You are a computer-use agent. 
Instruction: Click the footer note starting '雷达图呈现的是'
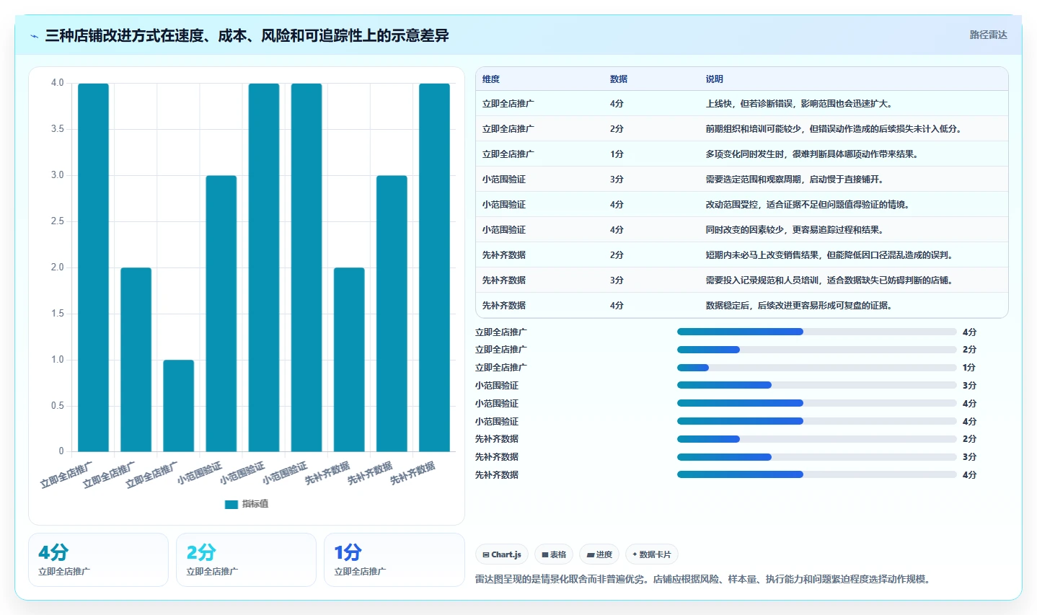(x=702, y=579)
